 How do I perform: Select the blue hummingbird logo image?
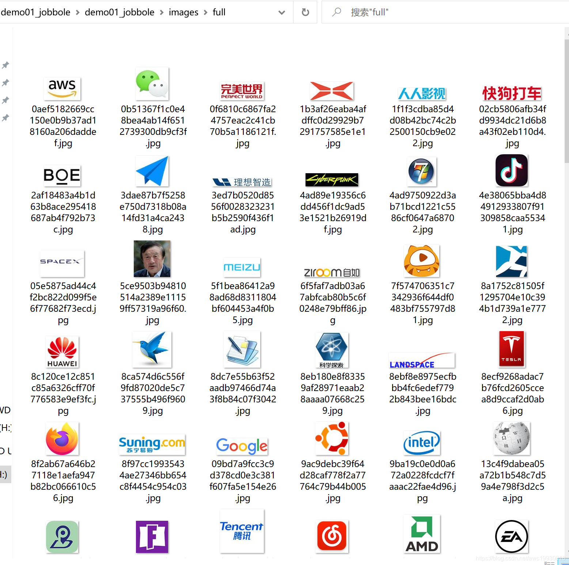152,349
